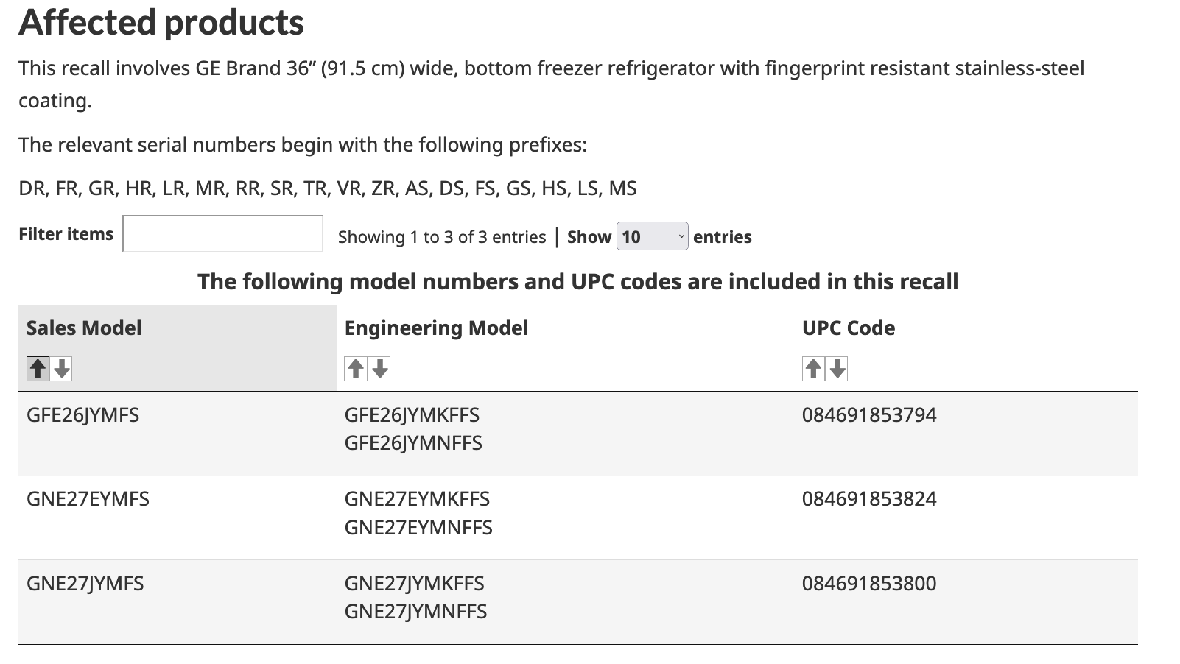Sort Engineering Model descending with down arrow
1180x664 pixels.
click(x=379, y=368)
